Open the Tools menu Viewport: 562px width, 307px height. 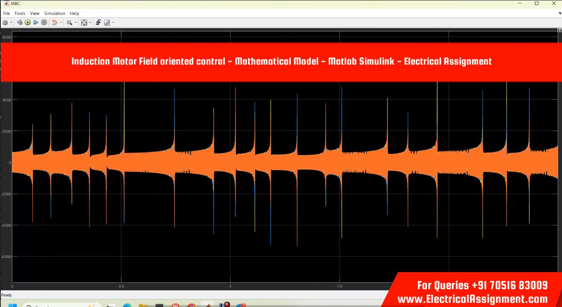pos(20,13)
